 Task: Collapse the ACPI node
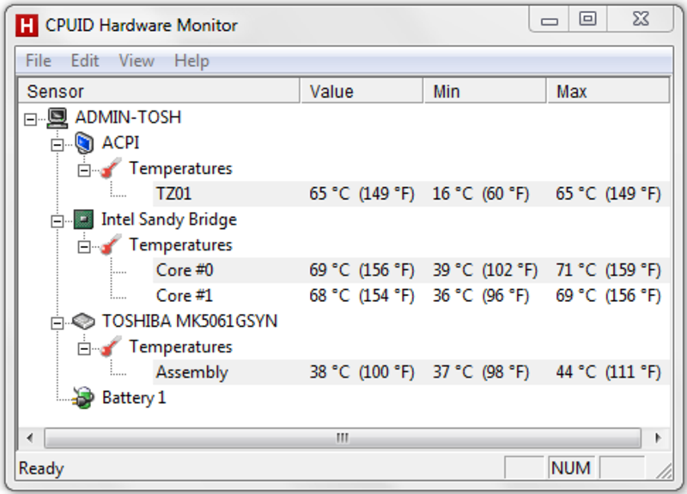click(x=57, y=144)
